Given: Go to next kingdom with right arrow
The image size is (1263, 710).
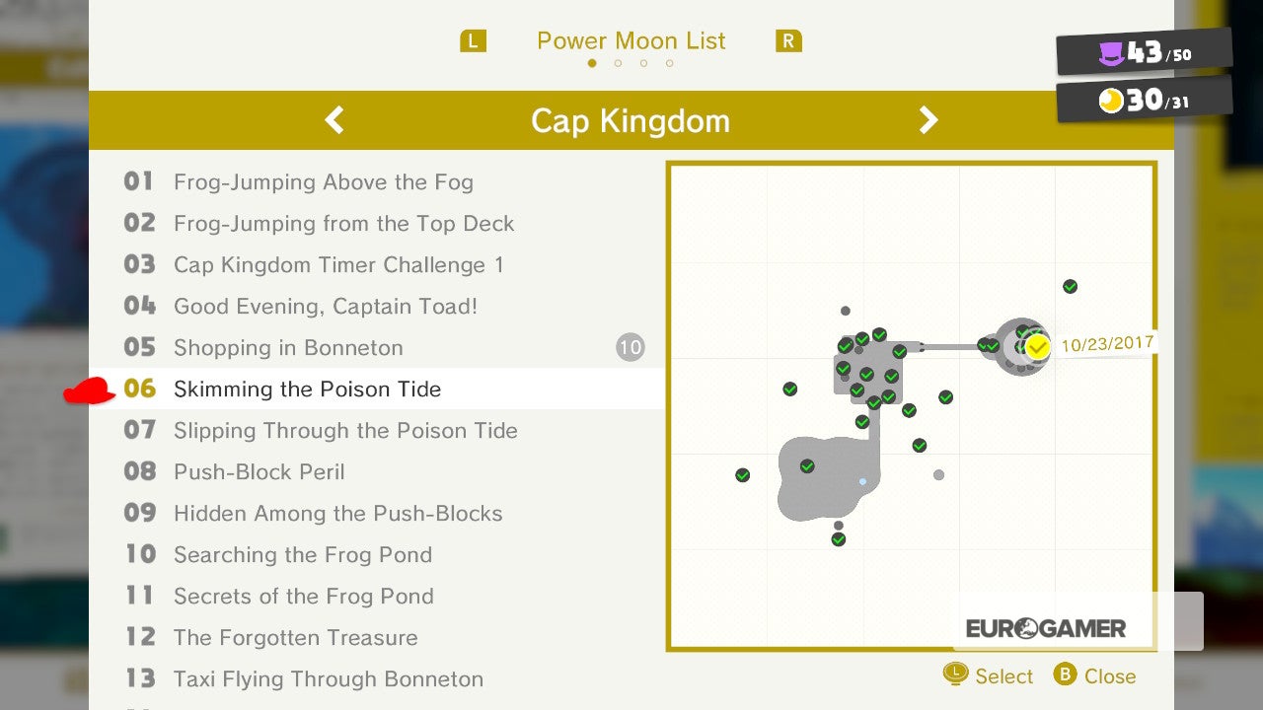Looking at the screenshot, I should pos(929,120).
